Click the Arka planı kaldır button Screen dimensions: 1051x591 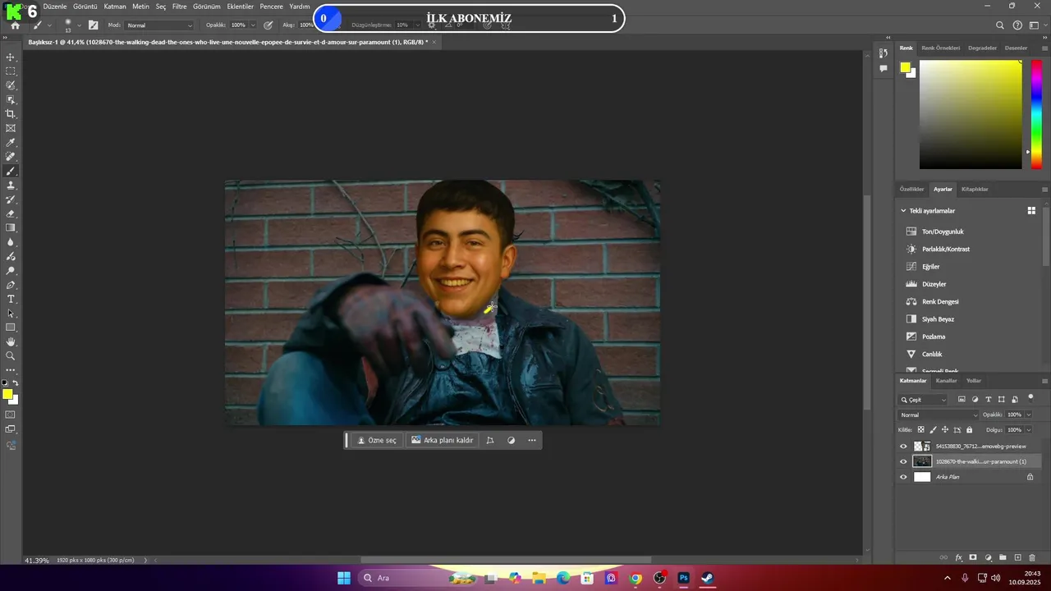pos(442,440)
